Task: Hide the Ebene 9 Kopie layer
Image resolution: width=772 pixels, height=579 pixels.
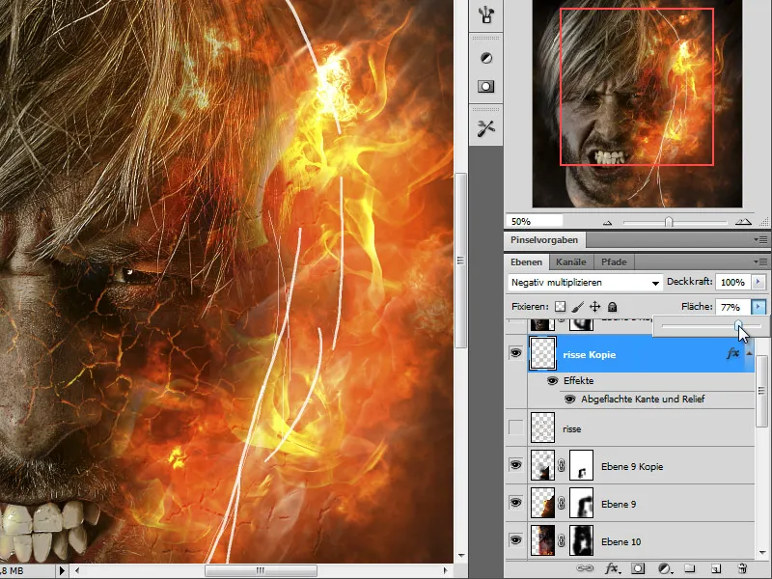Action: click(x=515, y=465)
